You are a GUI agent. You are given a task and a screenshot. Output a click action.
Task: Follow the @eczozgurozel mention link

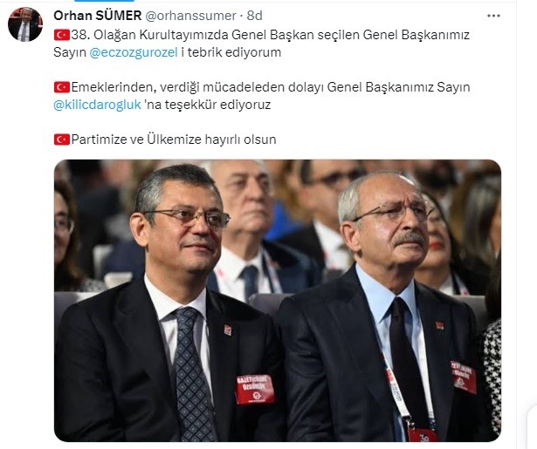pyautogui.click(x=134, y=52)
